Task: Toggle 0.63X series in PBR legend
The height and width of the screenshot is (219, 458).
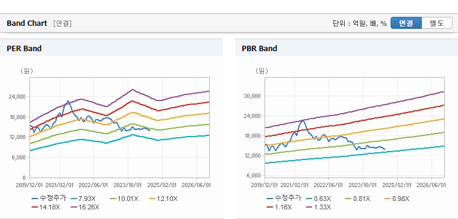Action: pyautogui.click(x=318, y=199)
